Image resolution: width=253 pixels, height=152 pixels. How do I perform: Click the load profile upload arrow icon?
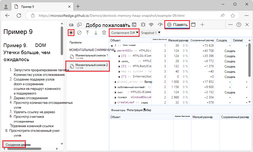point(87,33)
